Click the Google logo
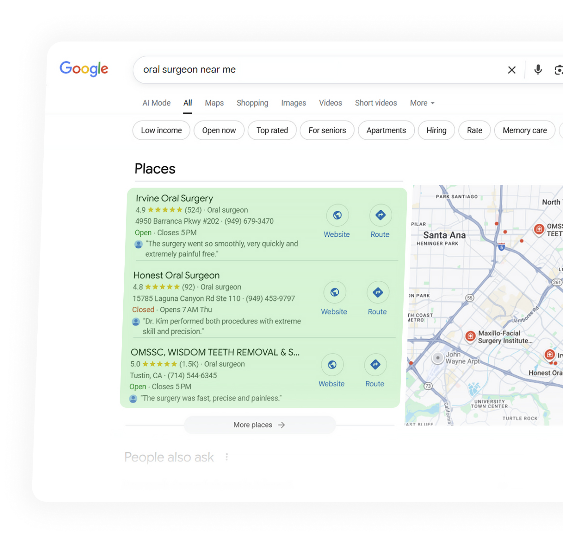Viewport: 563px width, 543px height. coord(84,69)
